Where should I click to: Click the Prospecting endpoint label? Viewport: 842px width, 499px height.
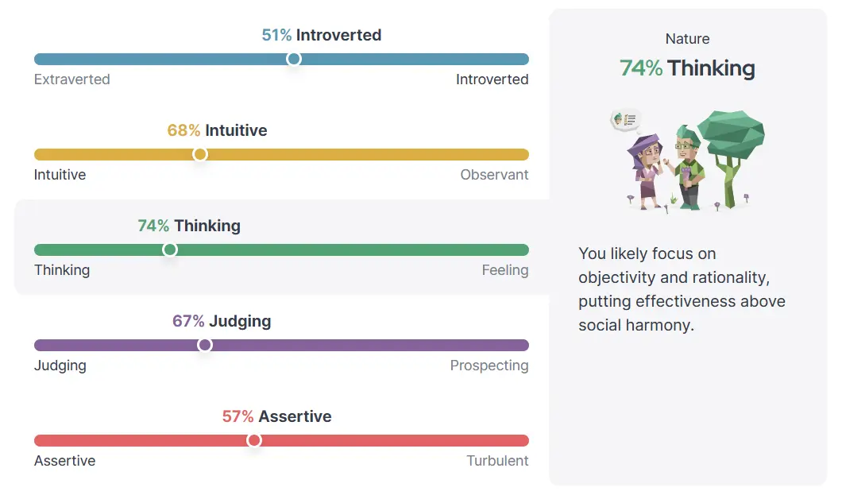pyautogui.click(x=488, y=366)
